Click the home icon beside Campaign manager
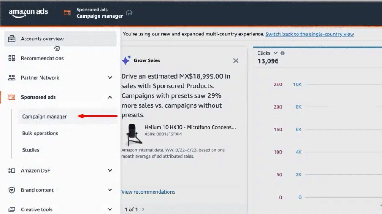This screenshot has height=214, width=382. point(129,13)
